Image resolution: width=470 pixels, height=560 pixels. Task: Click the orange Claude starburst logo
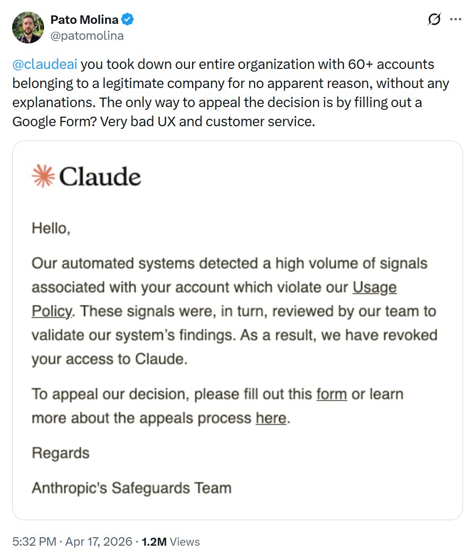click(43, 176)
